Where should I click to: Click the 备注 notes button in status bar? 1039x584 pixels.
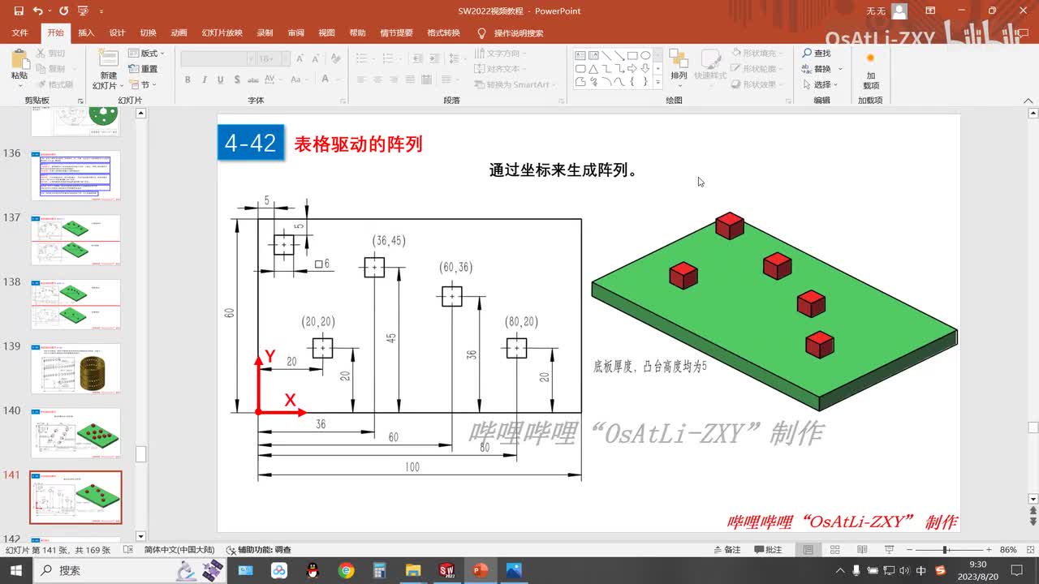click(726, 550)
